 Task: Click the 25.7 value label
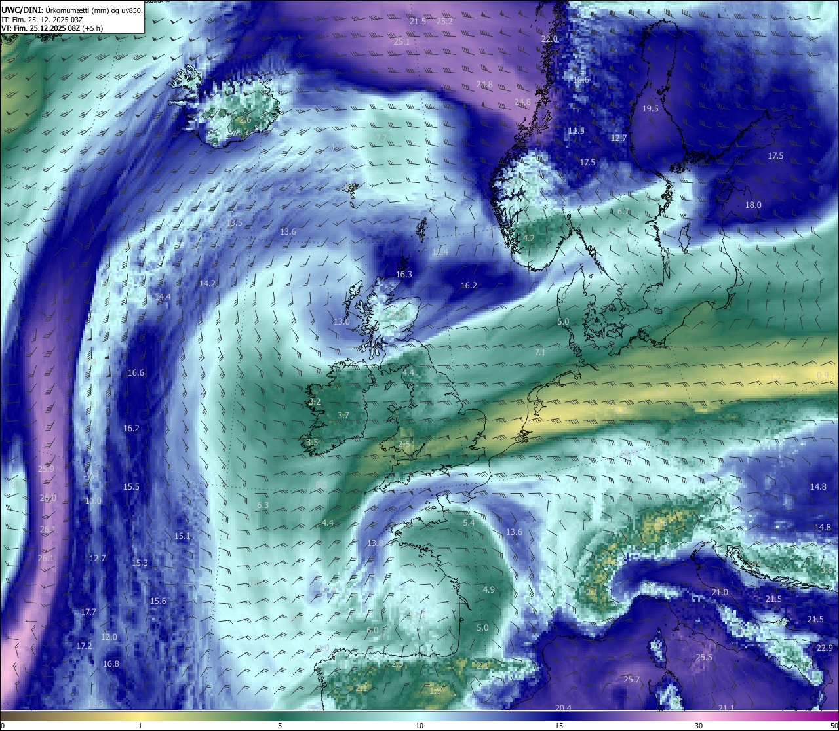631,680
